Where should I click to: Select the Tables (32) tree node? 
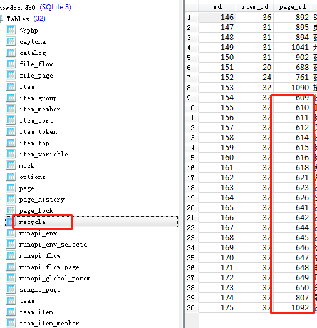(x=26, y=19)
